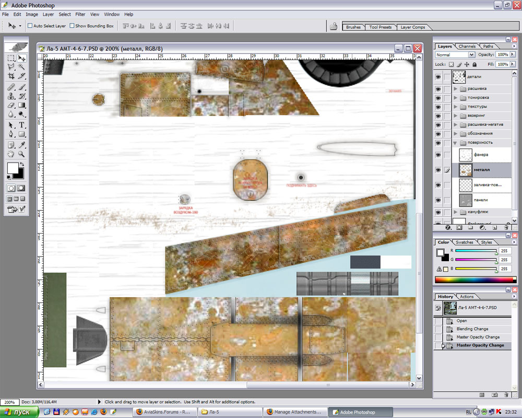Screen dimensions: 522x418
Task: Open the blending mode Normal dropdown
Action: (x=455, y=55)
